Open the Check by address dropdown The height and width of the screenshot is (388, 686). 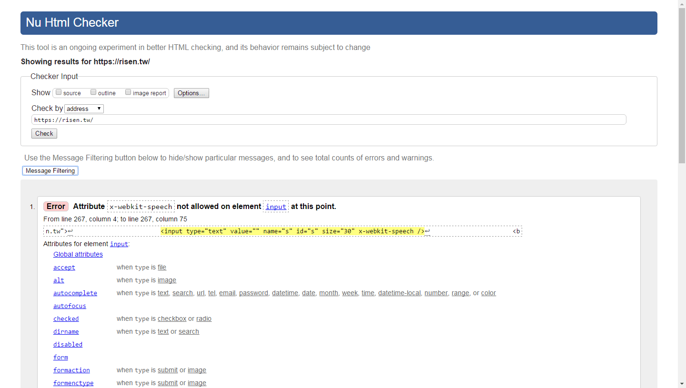tap(84, 109)
